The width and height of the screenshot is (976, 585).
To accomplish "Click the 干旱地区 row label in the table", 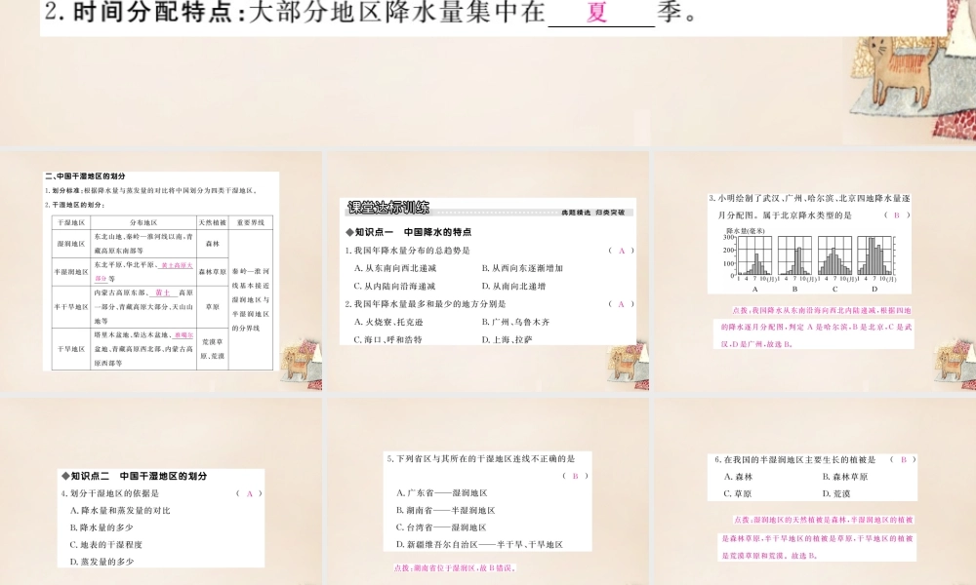I will click(x=71, y=349).
